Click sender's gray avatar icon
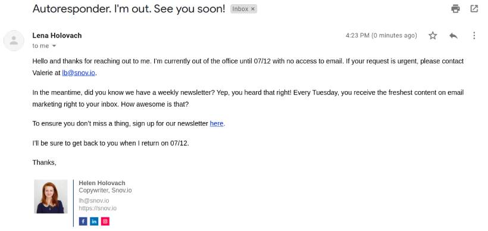This screenshot has width=488, height=231. pyautogui.click(x=14, y=40)
